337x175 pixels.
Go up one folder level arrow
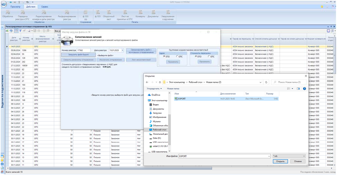[x=160, y=82]
